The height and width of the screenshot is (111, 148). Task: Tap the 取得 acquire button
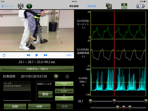click(65, 106)
